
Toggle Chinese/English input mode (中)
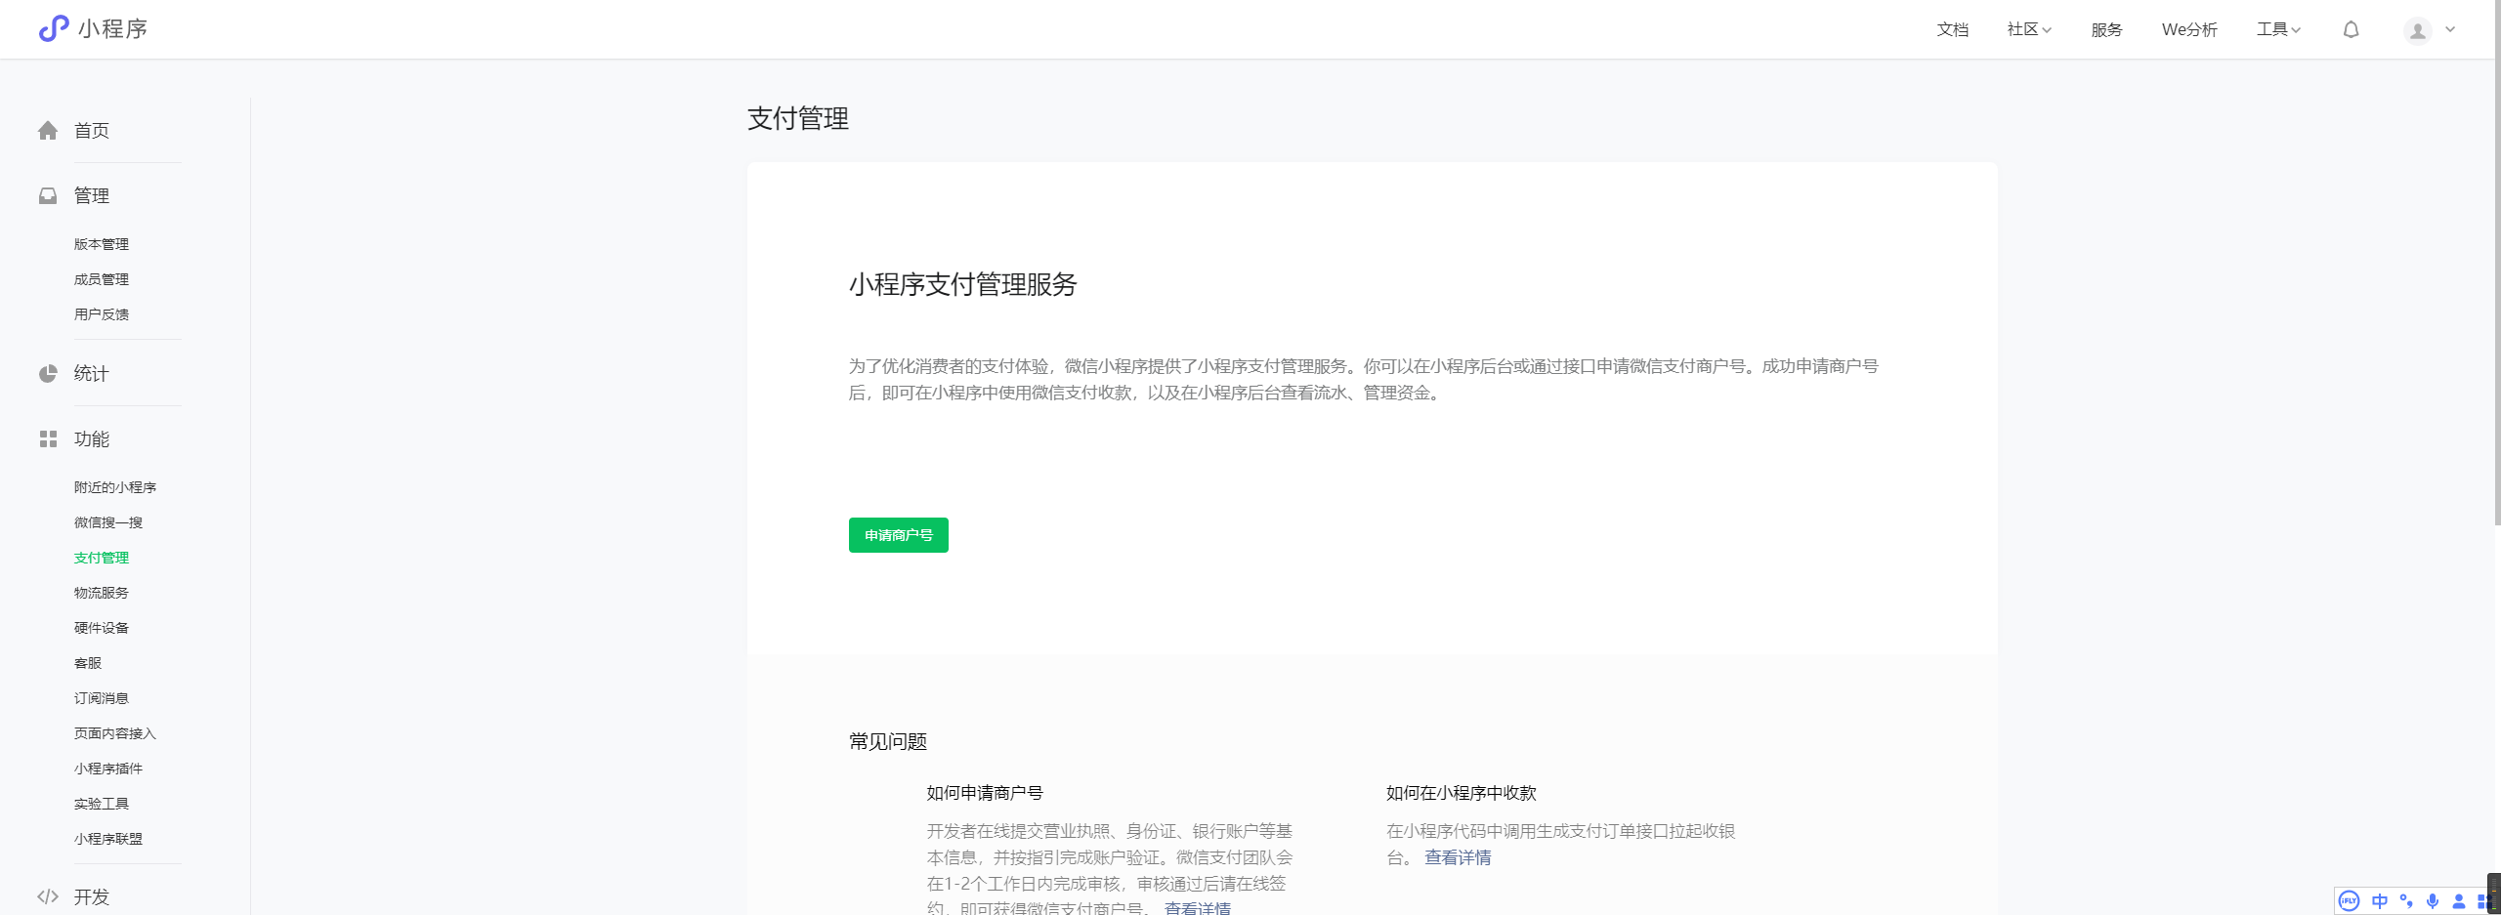tap(2380, 900)
